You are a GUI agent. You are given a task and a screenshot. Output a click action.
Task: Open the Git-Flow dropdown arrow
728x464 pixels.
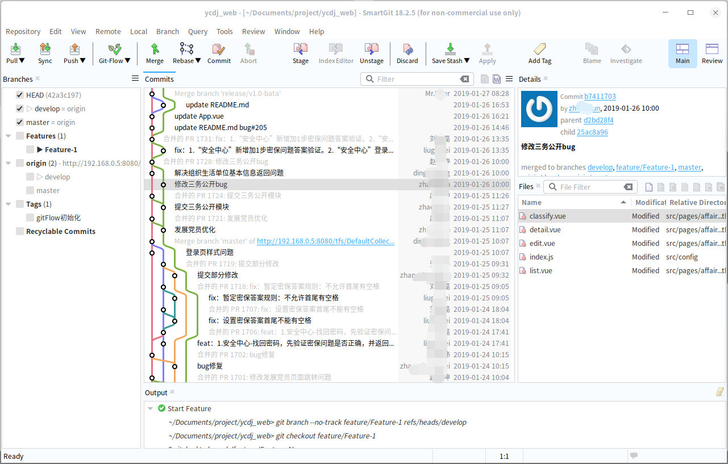(128, 61)
